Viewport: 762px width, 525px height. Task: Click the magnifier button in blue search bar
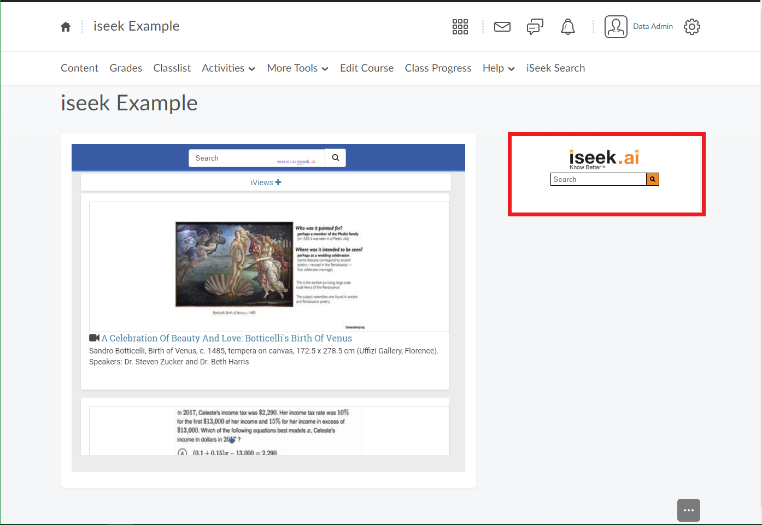point(335,158)
